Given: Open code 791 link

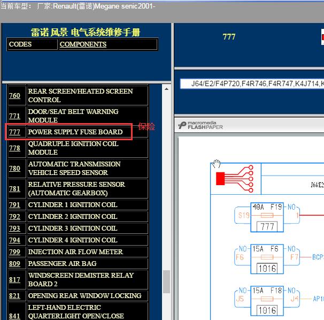Looking at the screenshot, I should [14, 205].
